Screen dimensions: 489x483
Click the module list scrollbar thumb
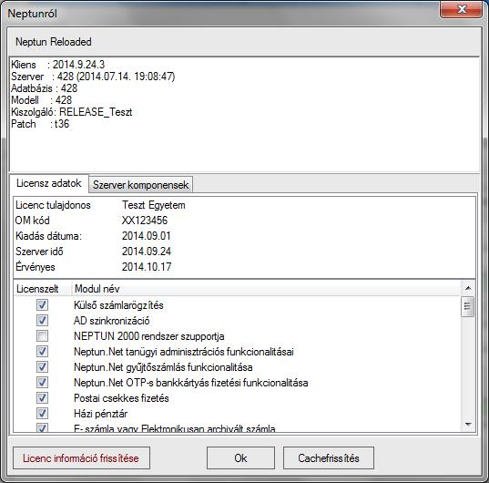[467, 306]
